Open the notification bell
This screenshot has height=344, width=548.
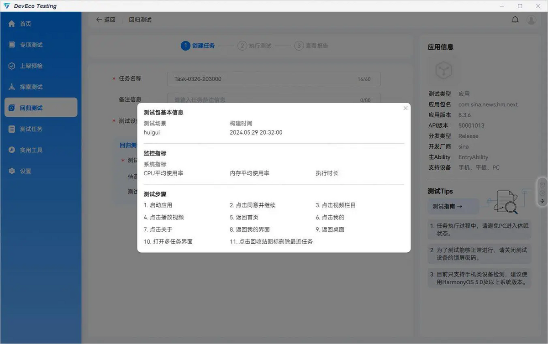tap(515, 20)
